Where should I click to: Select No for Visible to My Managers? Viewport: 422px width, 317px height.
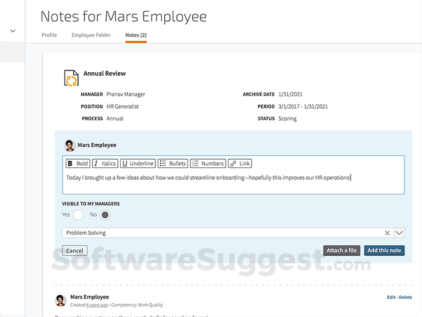(x=105, y=215)
